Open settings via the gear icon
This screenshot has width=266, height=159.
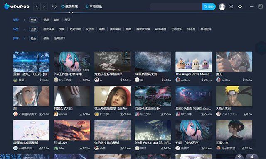coord(240,7)
